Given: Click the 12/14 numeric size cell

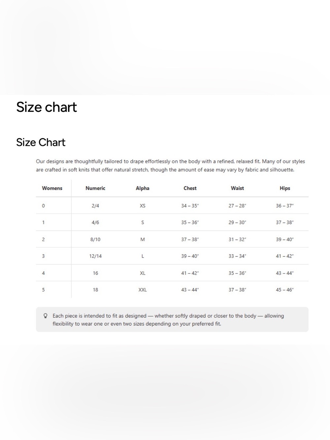Looking at the screenshot, I should [x=95, y=256].
